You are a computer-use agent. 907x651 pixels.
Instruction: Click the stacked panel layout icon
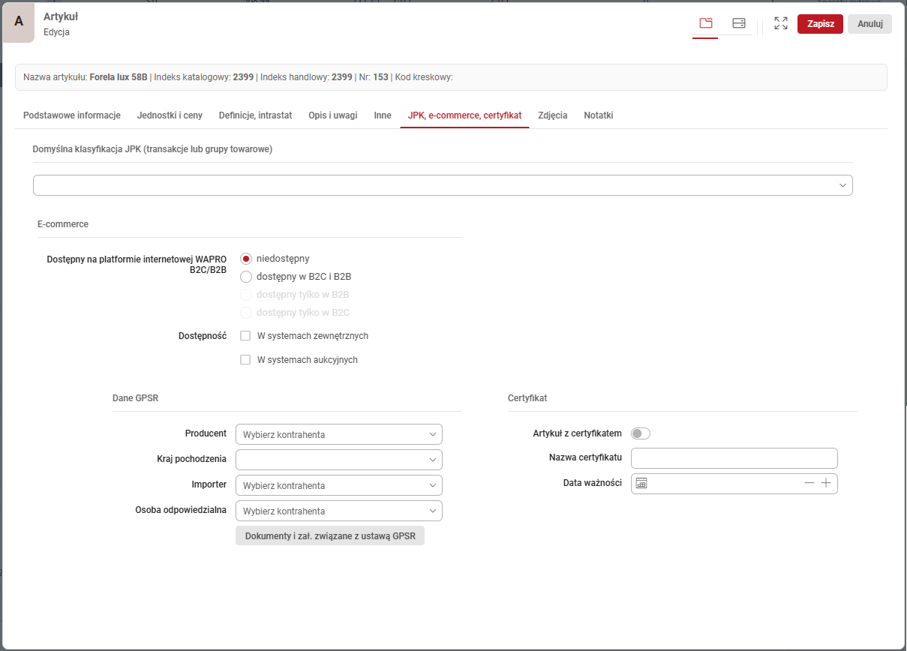738,23
